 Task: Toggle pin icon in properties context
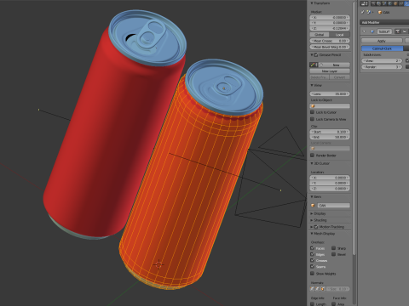(363, 12)
